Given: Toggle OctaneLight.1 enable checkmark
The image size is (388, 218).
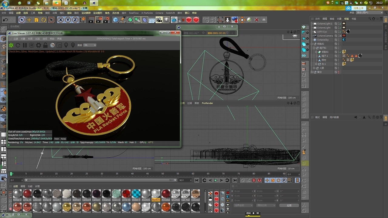Looking at the screenshot, I should [340, 24].
